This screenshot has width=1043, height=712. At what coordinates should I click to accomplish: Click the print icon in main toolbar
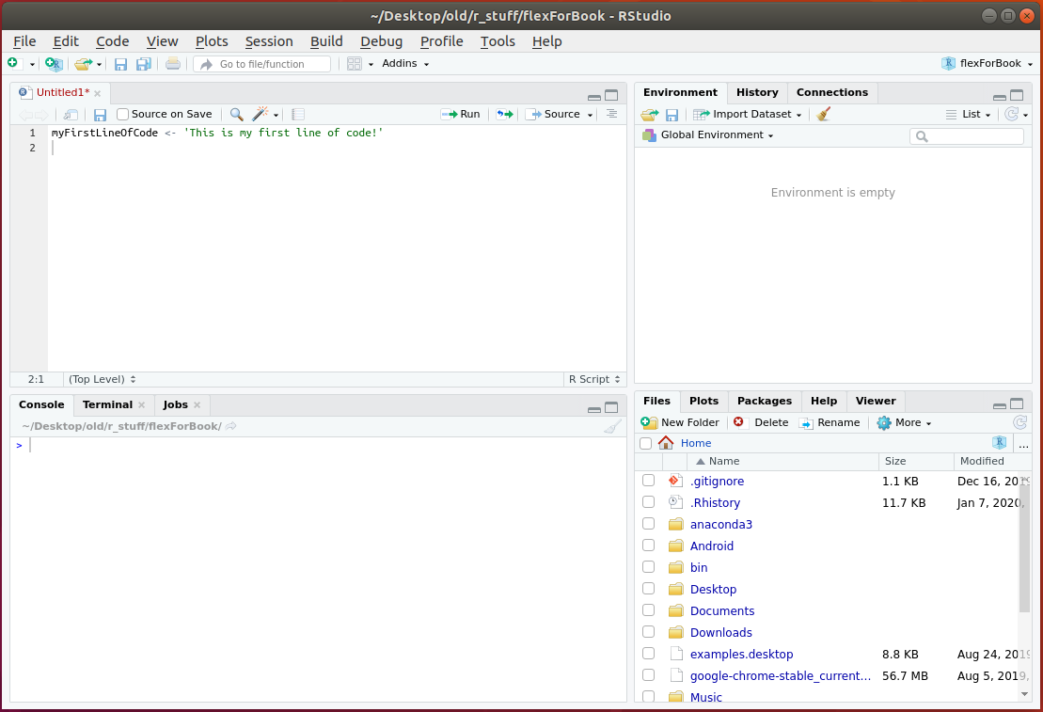pyautogui.click(x=173, y=64)
